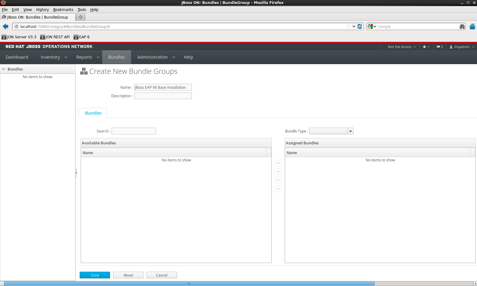
Task: Expand the Red Hat Access menu
Action: pyautogui.click(x=402, y=47)
